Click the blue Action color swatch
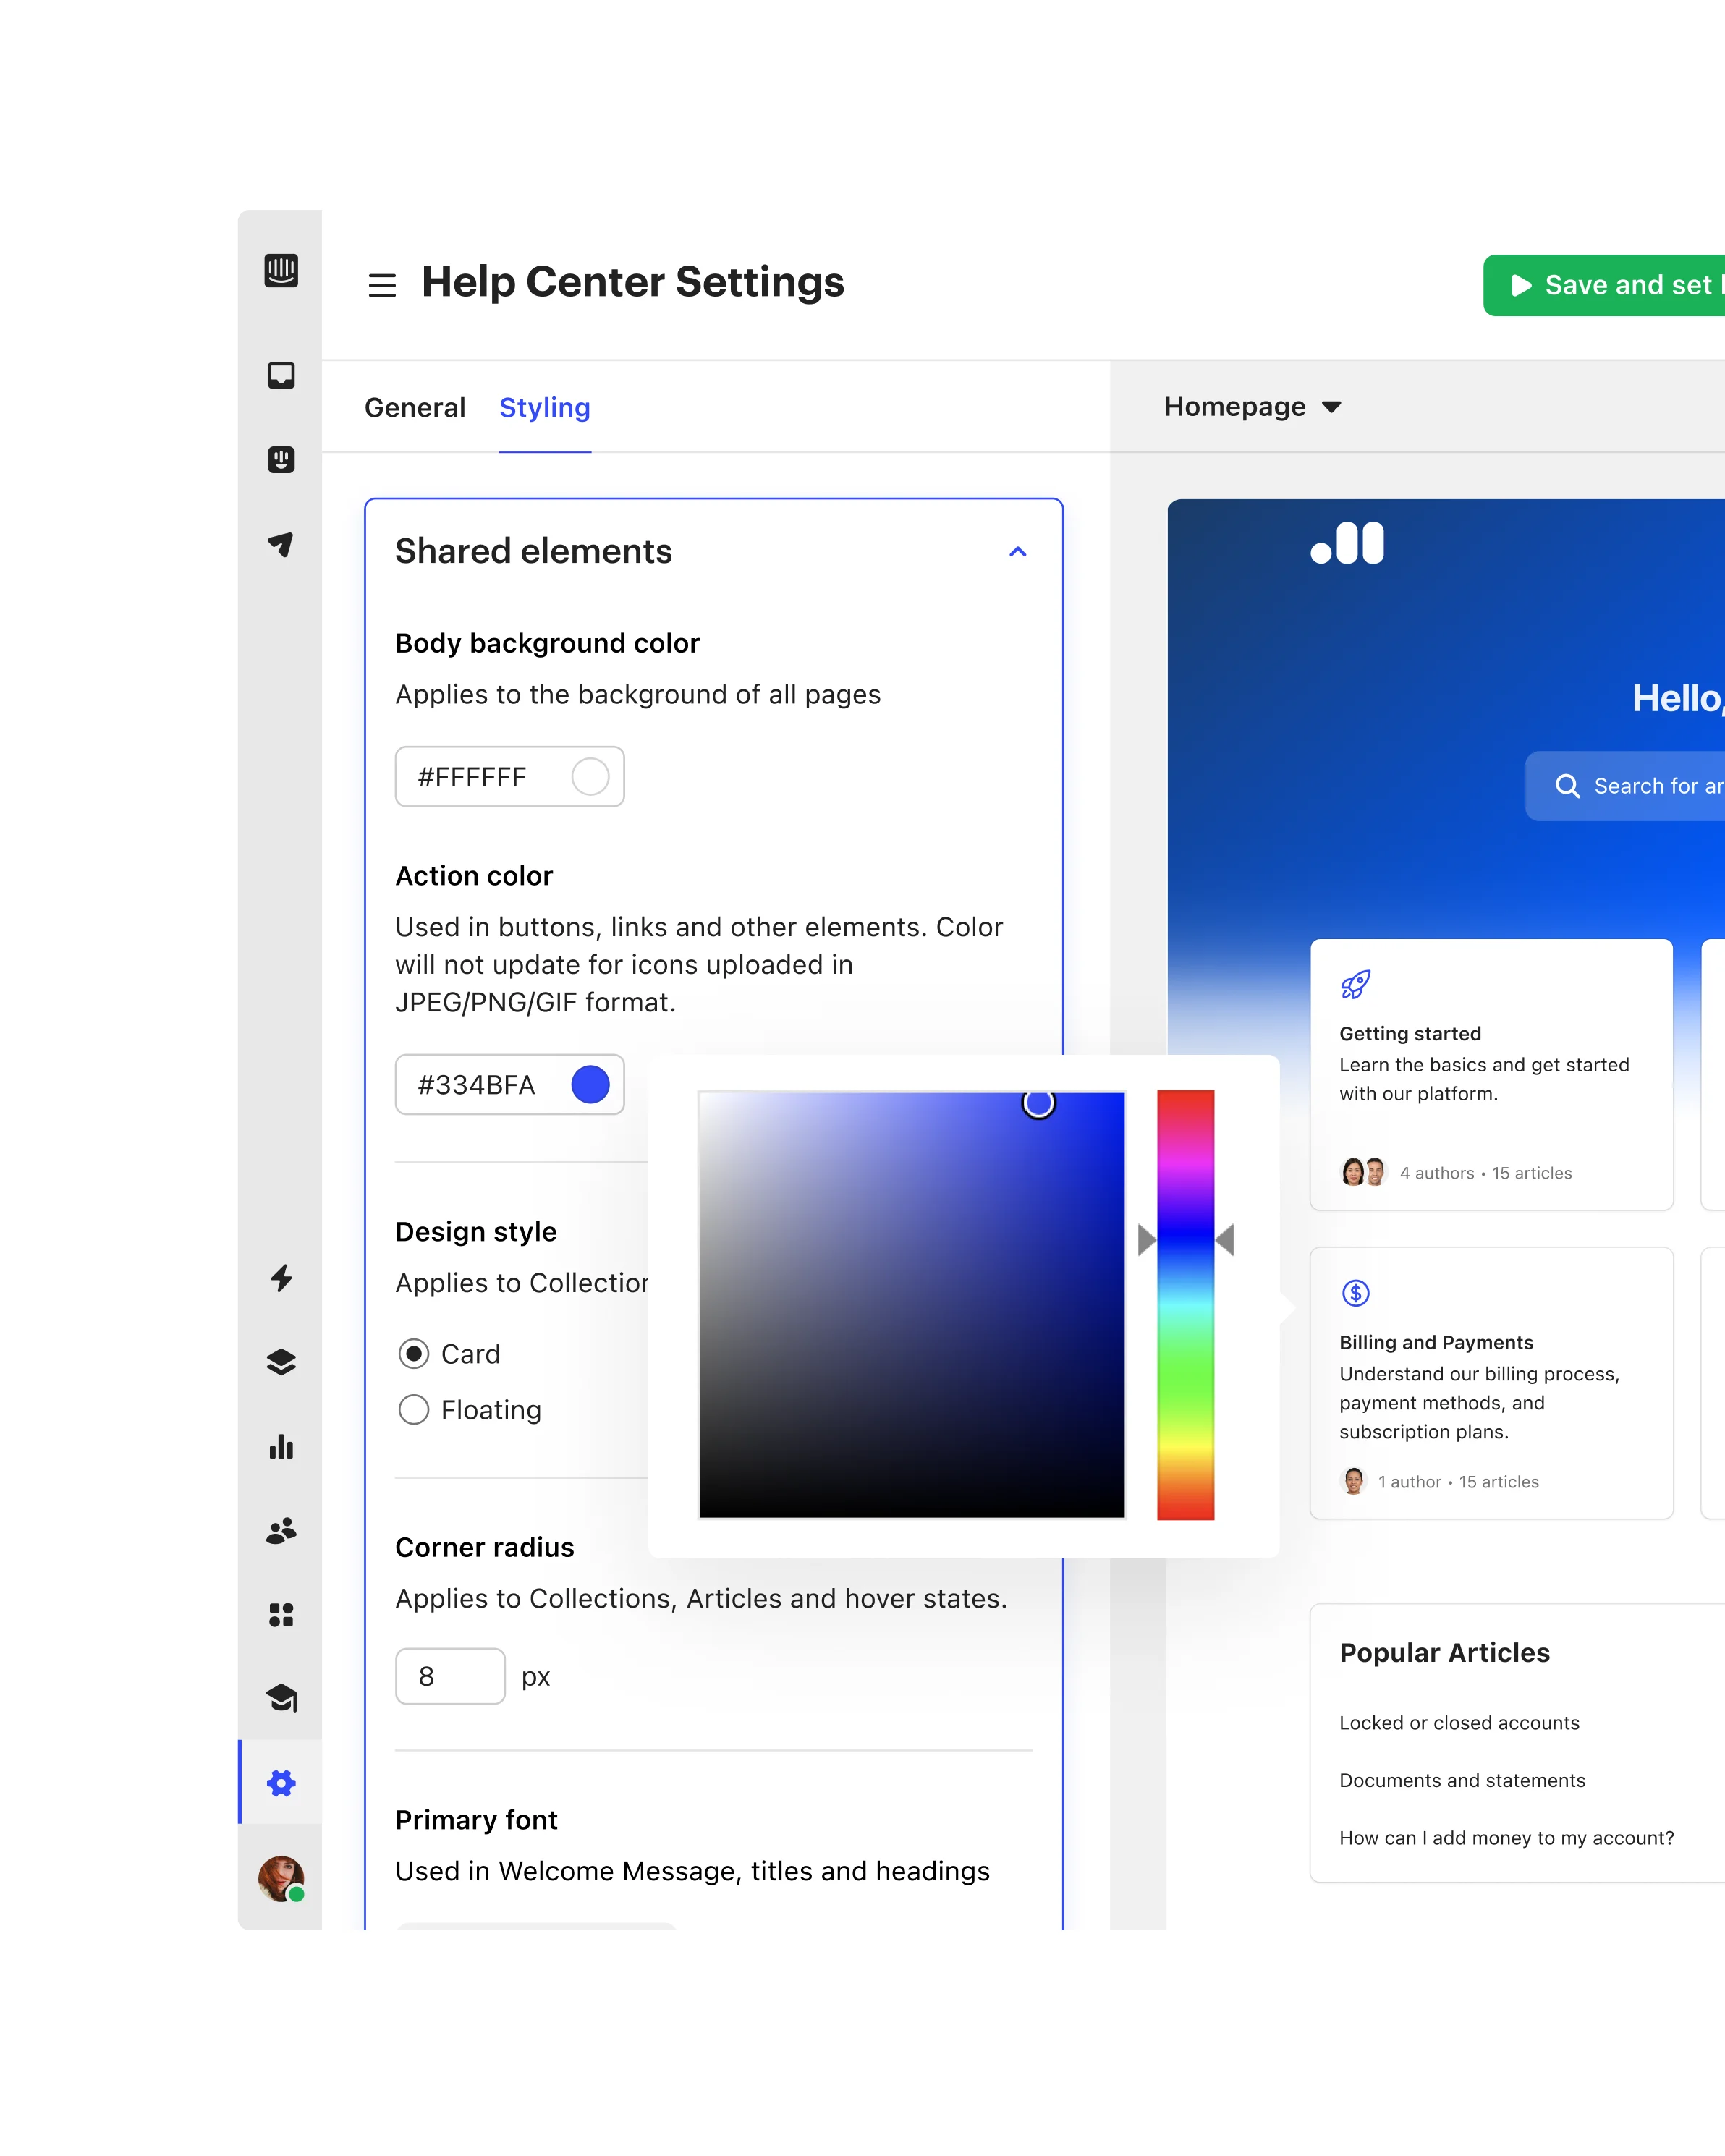Viewport: 1725px width, 2156px height. (590, 1085)
